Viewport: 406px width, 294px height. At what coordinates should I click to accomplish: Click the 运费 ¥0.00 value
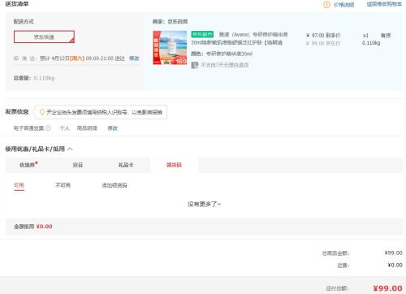(395, 265)
